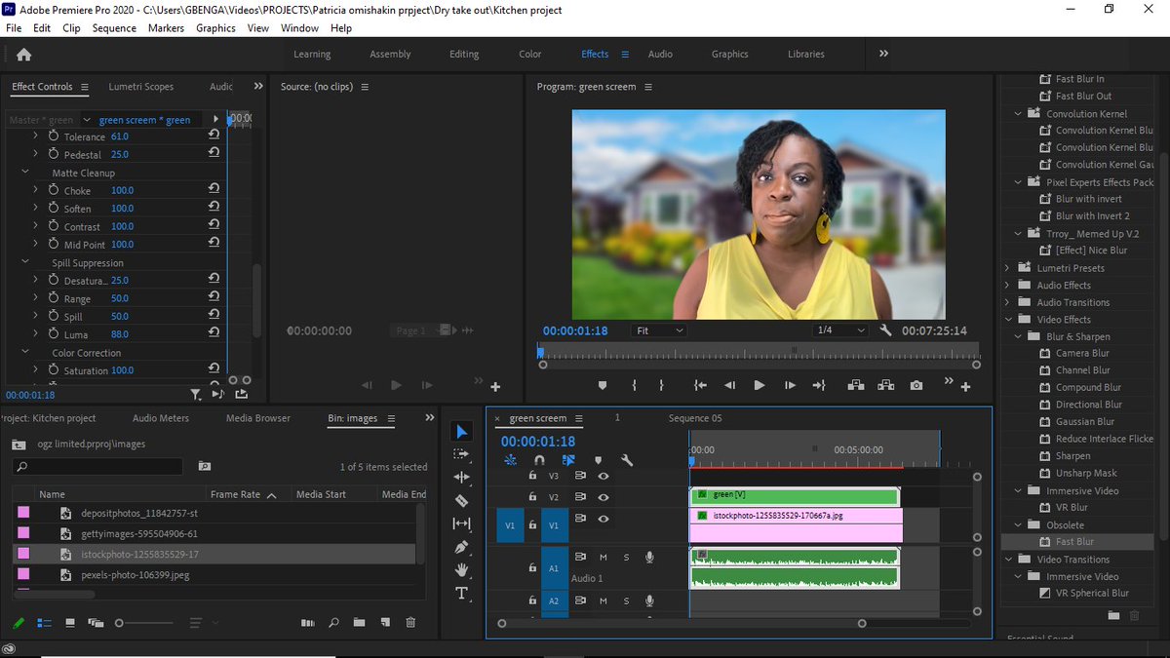Select green [V] clip on V2

795,496
